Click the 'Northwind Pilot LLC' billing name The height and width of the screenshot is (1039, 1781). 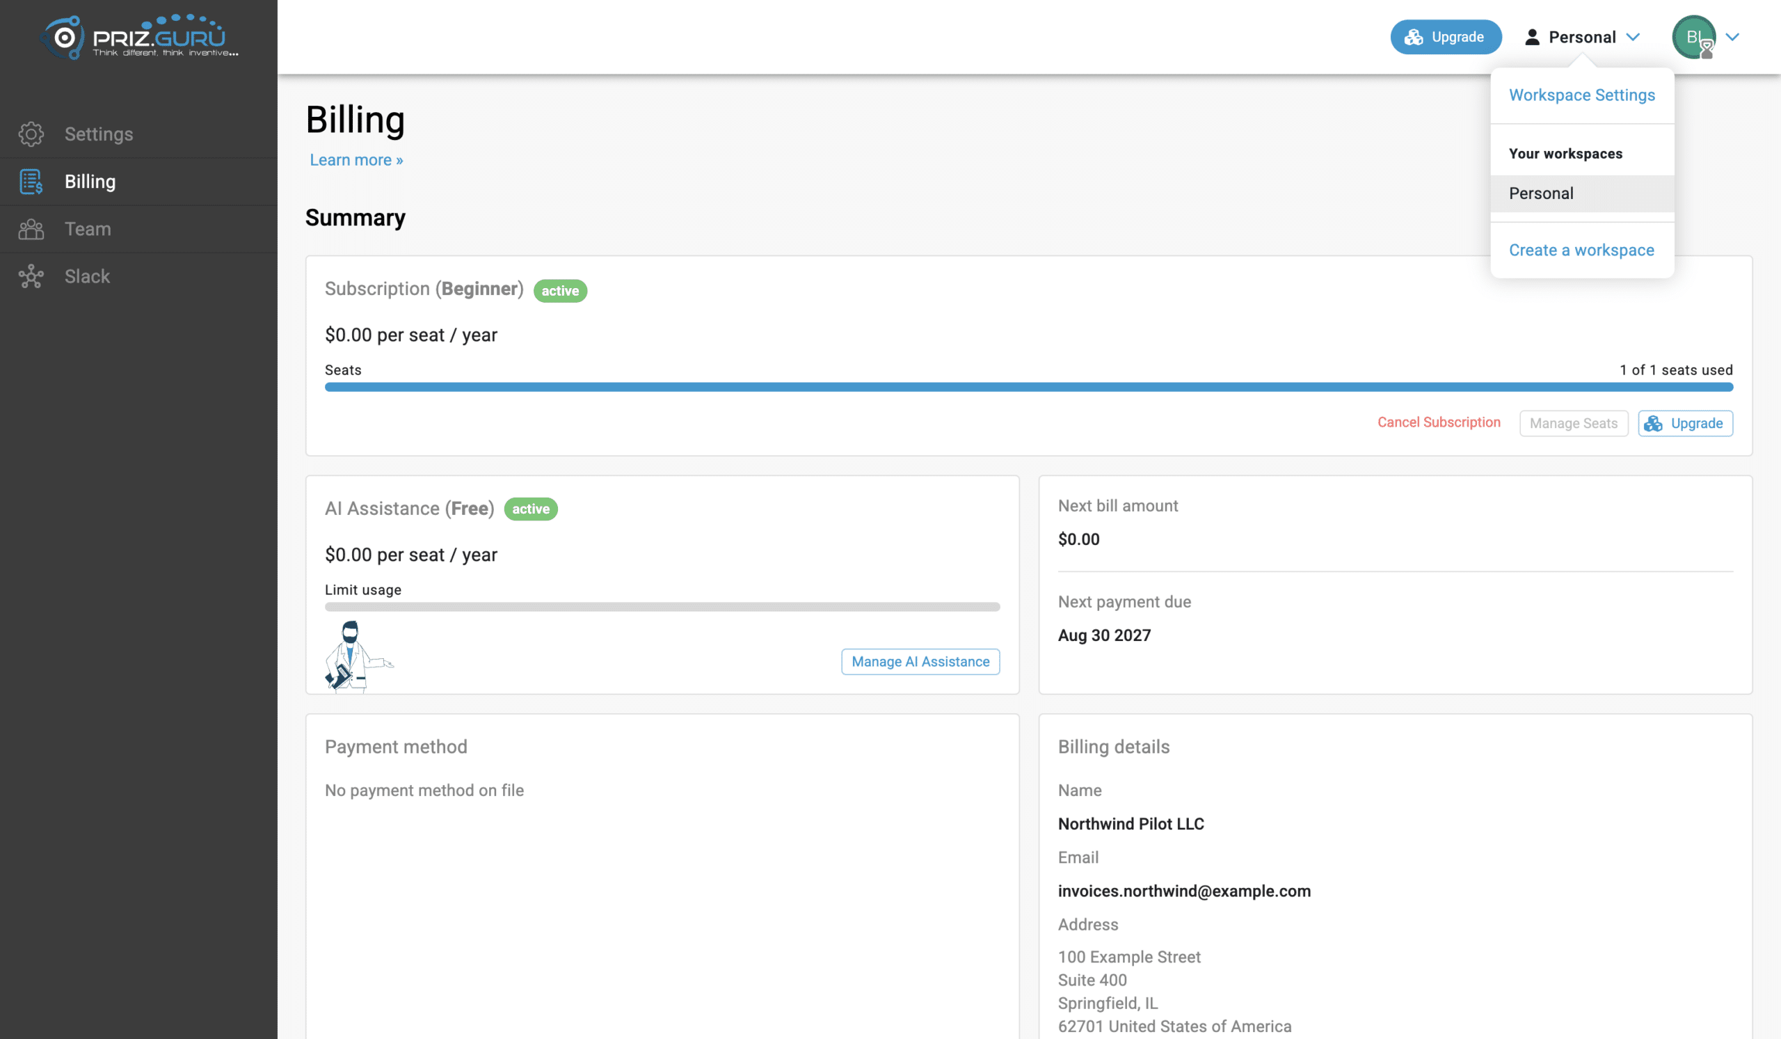point(1131,823)
